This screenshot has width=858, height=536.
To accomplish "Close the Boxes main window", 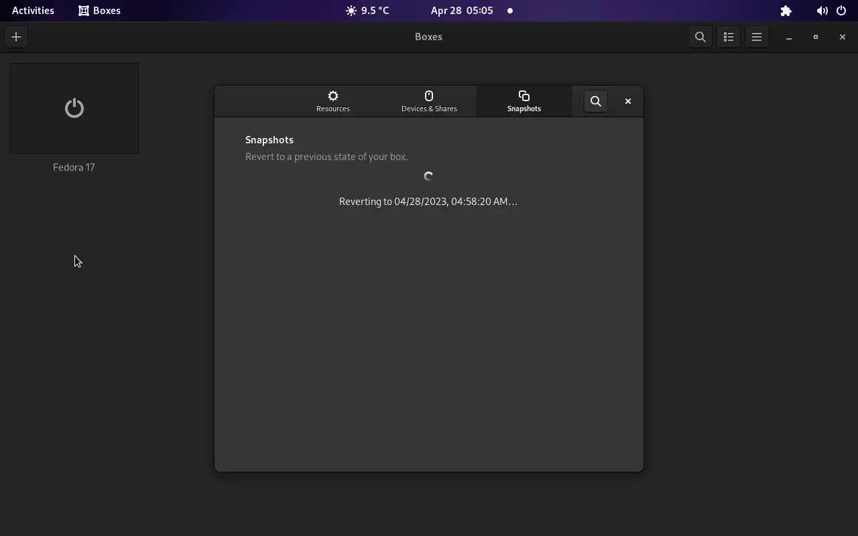I will 843,37.
